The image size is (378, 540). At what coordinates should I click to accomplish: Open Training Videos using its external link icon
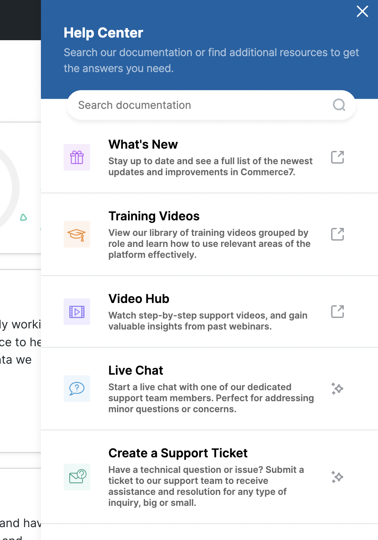(337, 234)
